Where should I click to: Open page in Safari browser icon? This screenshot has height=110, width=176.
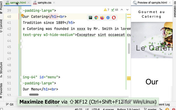[108, 18]
